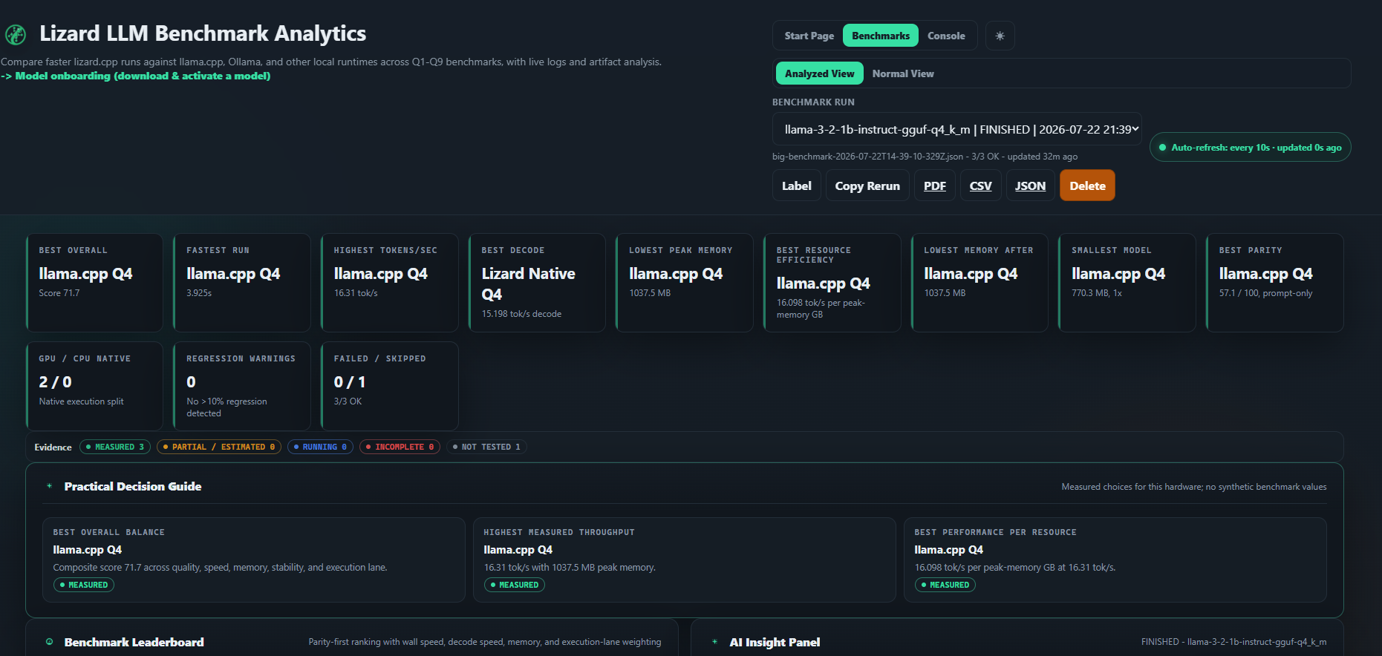Click the '15.198 tok/s decode' text
Image resolution: width=1382 pixels, height=656 pixels.
pos(521,314)
